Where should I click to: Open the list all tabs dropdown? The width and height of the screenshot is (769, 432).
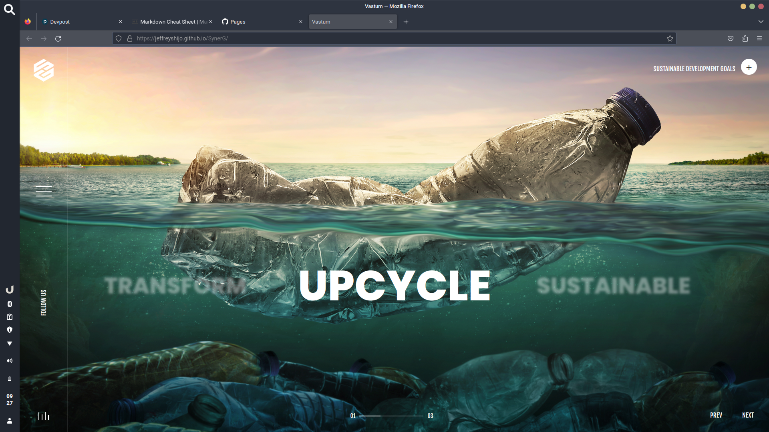[761, 22]
